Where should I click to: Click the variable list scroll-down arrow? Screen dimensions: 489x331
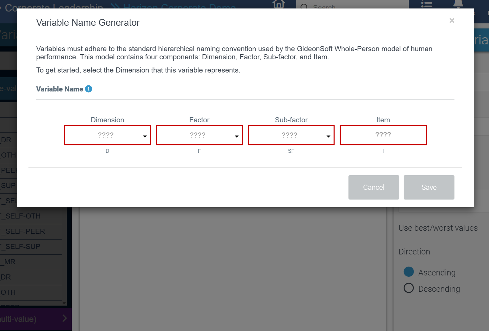pos(64,303)
